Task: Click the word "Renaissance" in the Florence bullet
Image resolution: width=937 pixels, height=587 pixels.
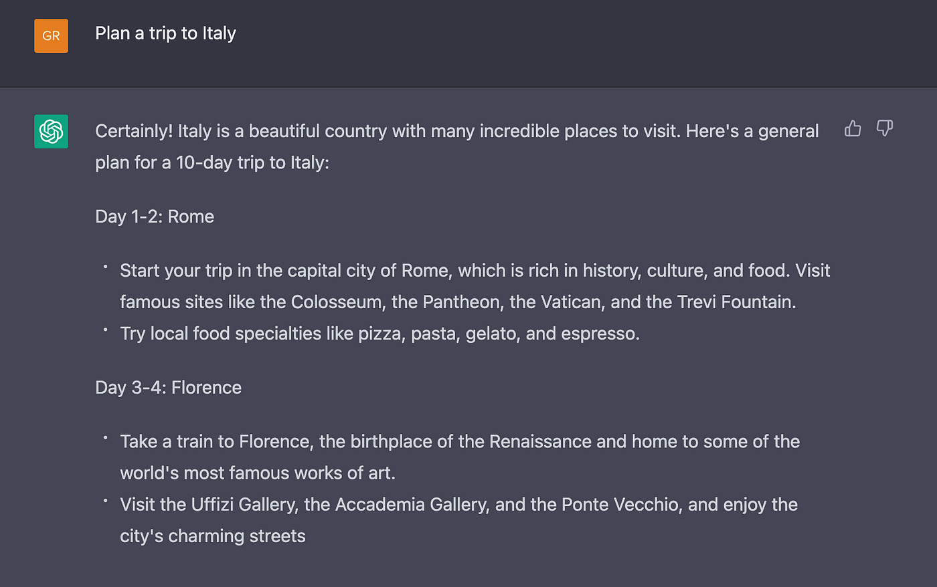Action: click(x=540, y=442)
